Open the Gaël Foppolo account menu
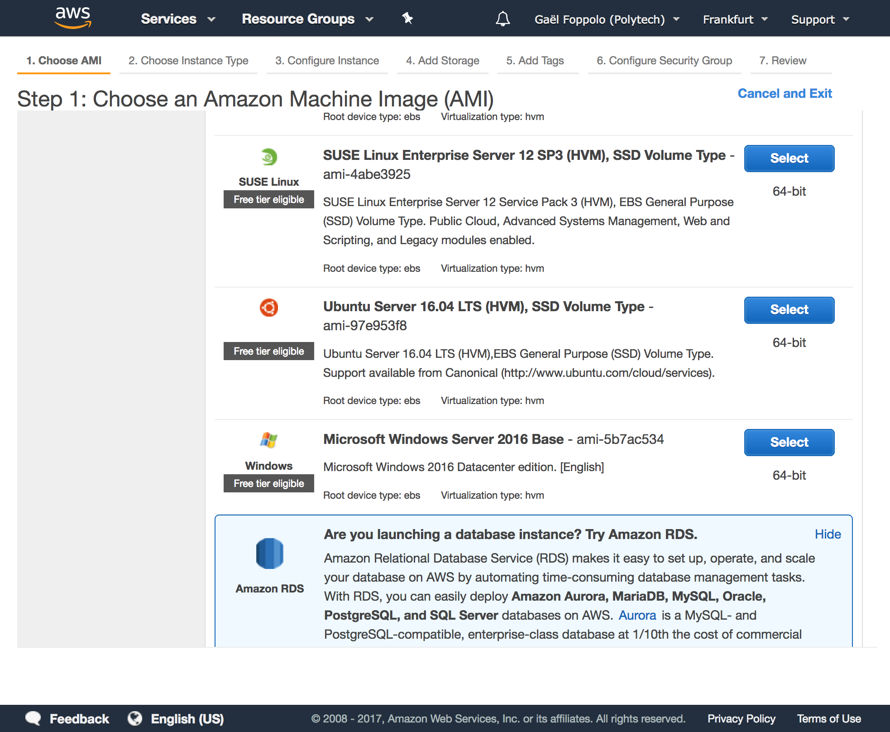Viewport: 890px width, 732px height. pyautogui.click(x=607, y=19)
